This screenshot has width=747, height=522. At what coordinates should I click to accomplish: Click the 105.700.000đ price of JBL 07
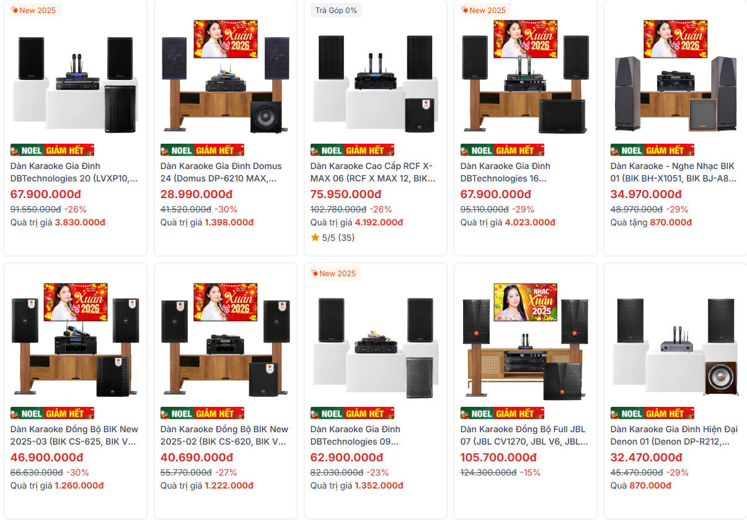click(498, 458)
